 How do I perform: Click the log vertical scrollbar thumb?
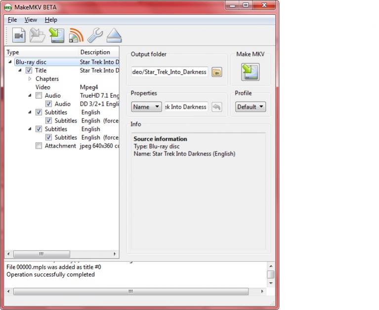click(x=271, y=274)
